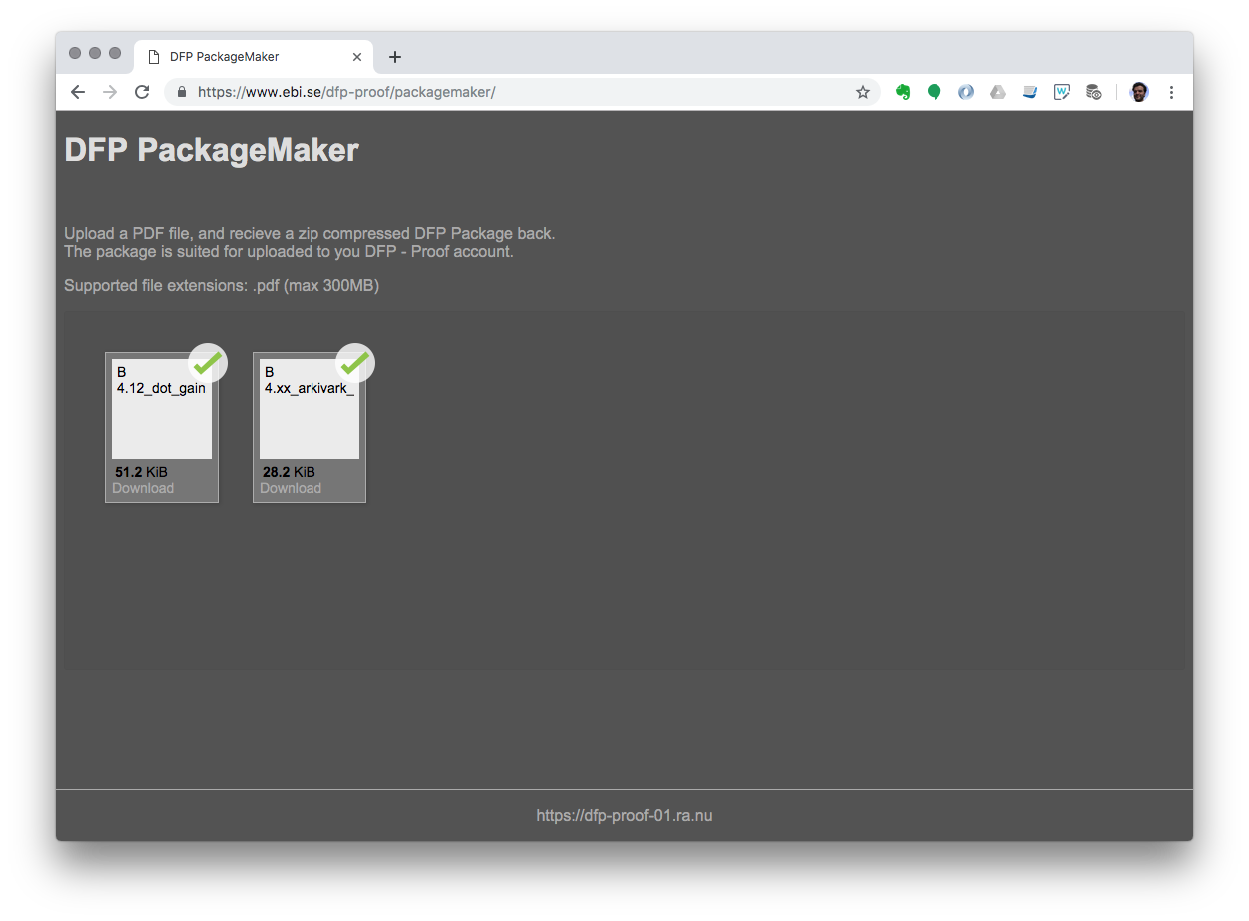The image size is (1249, 921).
Task: Open the Evernote elephant extension
Action: pos(903,92)
